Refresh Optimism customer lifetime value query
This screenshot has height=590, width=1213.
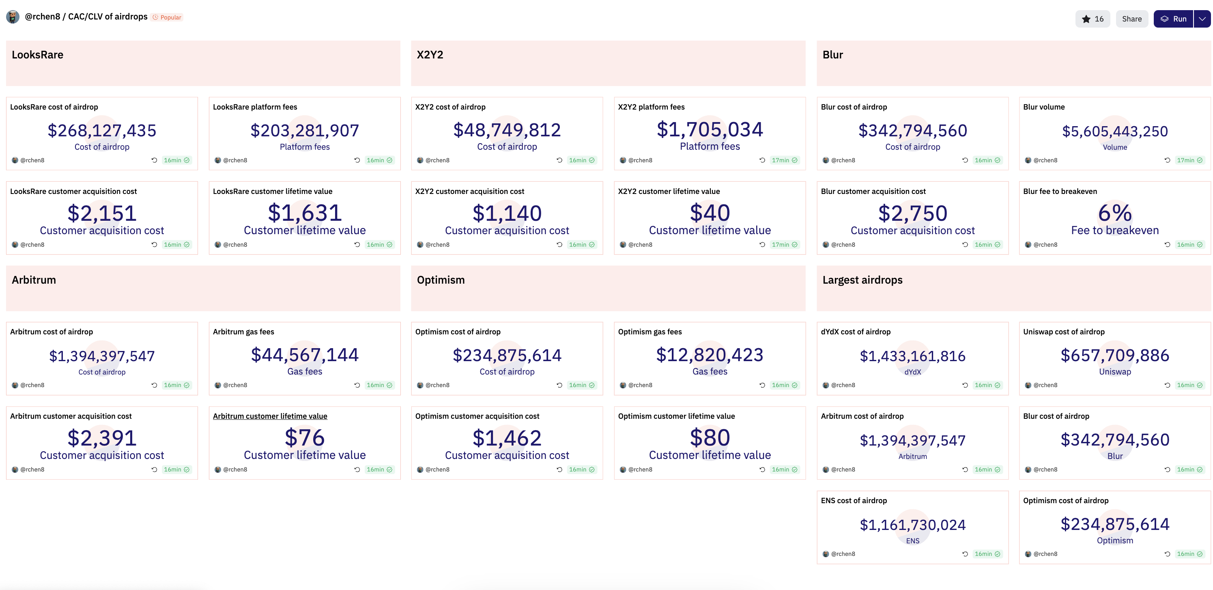tap(762, 469)
